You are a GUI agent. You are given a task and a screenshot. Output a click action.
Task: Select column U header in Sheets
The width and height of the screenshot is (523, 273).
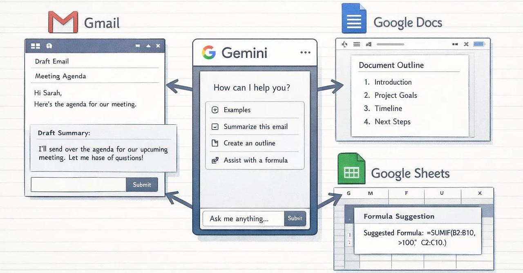(442, 193)
